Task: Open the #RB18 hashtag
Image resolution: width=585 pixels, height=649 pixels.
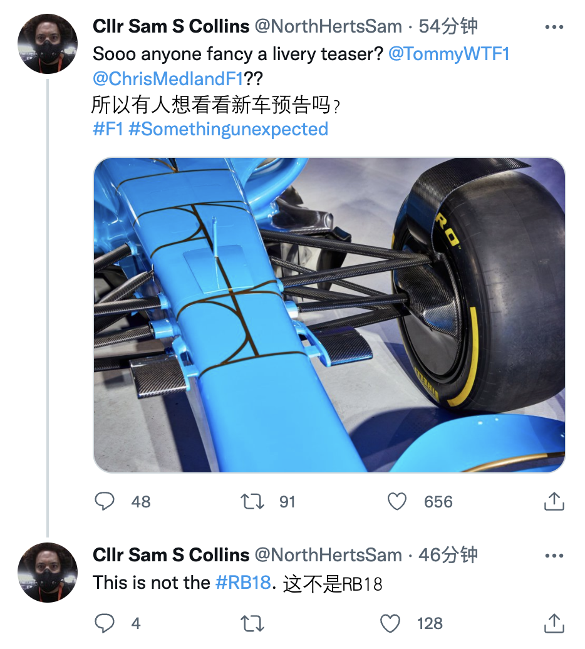Action: [244, 583]
